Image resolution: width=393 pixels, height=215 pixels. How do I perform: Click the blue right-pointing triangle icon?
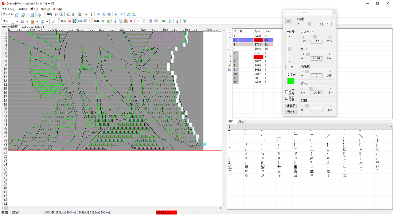pyautogui.click(x=116, y=14)
